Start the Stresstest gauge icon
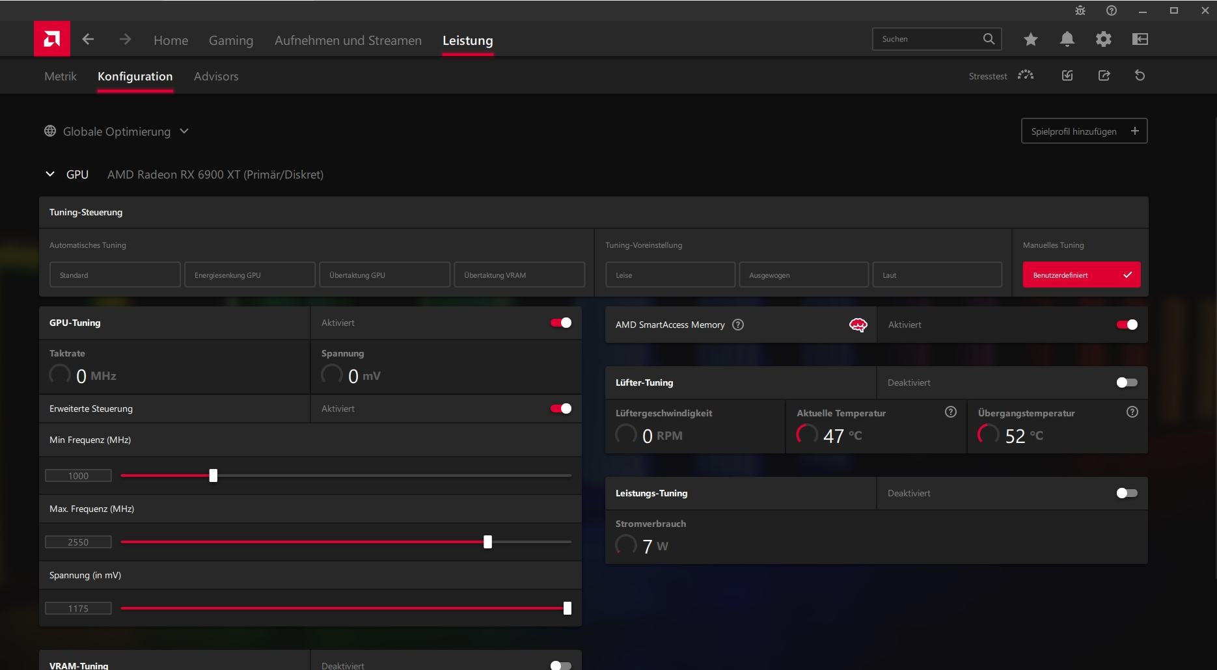Screen dimensions: 1217x670 click(1026, 75)
